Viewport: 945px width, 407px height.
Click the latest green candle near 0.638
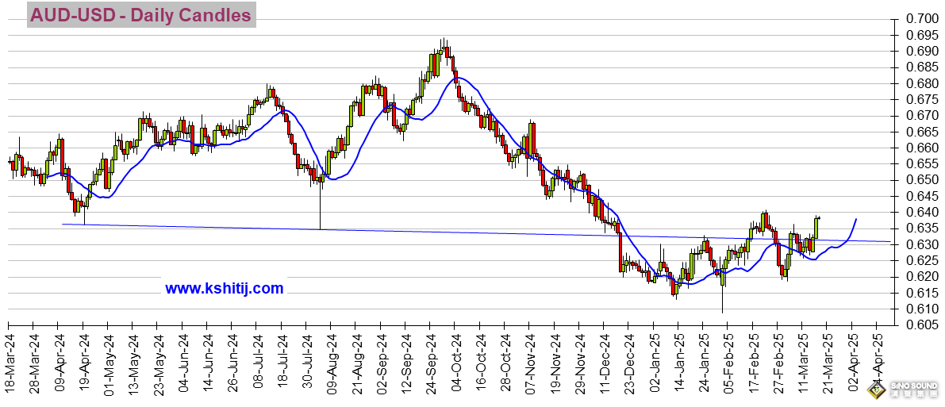pyautogui.click(x=816, y=227)
